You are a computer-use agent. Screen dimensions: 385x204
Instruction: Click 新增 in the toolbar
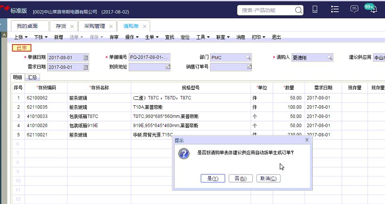coord(59,37)
